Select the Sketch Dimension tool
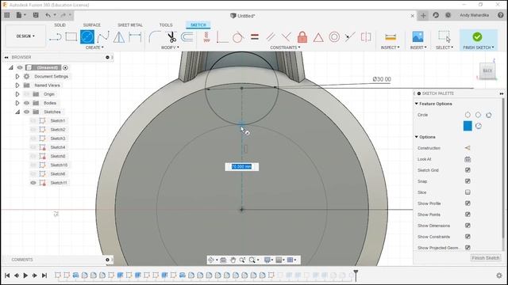 pos(135,37)
